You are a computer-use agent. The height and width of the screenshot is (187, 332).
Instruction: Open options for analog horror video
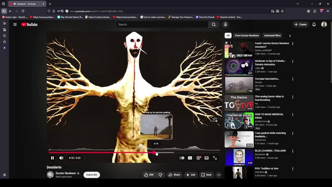coord(293,97)
